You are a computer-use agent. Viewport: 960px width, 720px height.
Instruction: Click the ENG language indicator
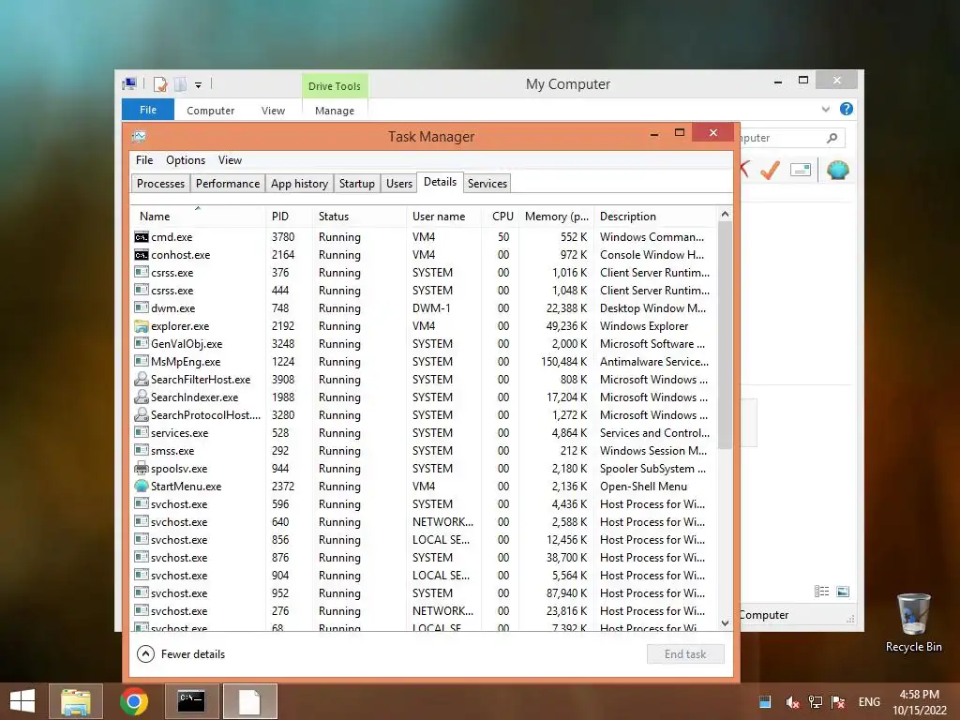point(869,701)
